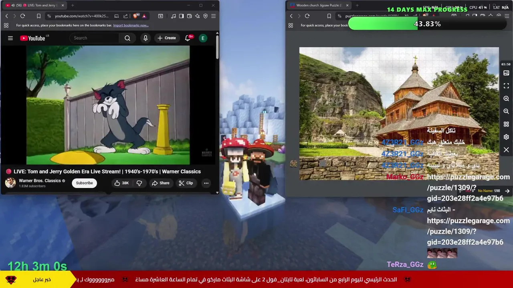This screenshot has height=288, width=513.
Task: Open puzzle settings gear
Action: (x=506, y=137)
